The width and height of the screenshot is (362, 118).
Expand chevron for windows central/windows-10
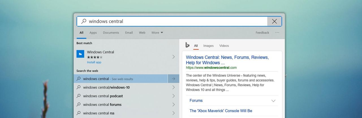(173, 87)
